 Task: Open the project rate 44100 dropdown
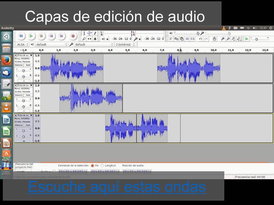24,172
